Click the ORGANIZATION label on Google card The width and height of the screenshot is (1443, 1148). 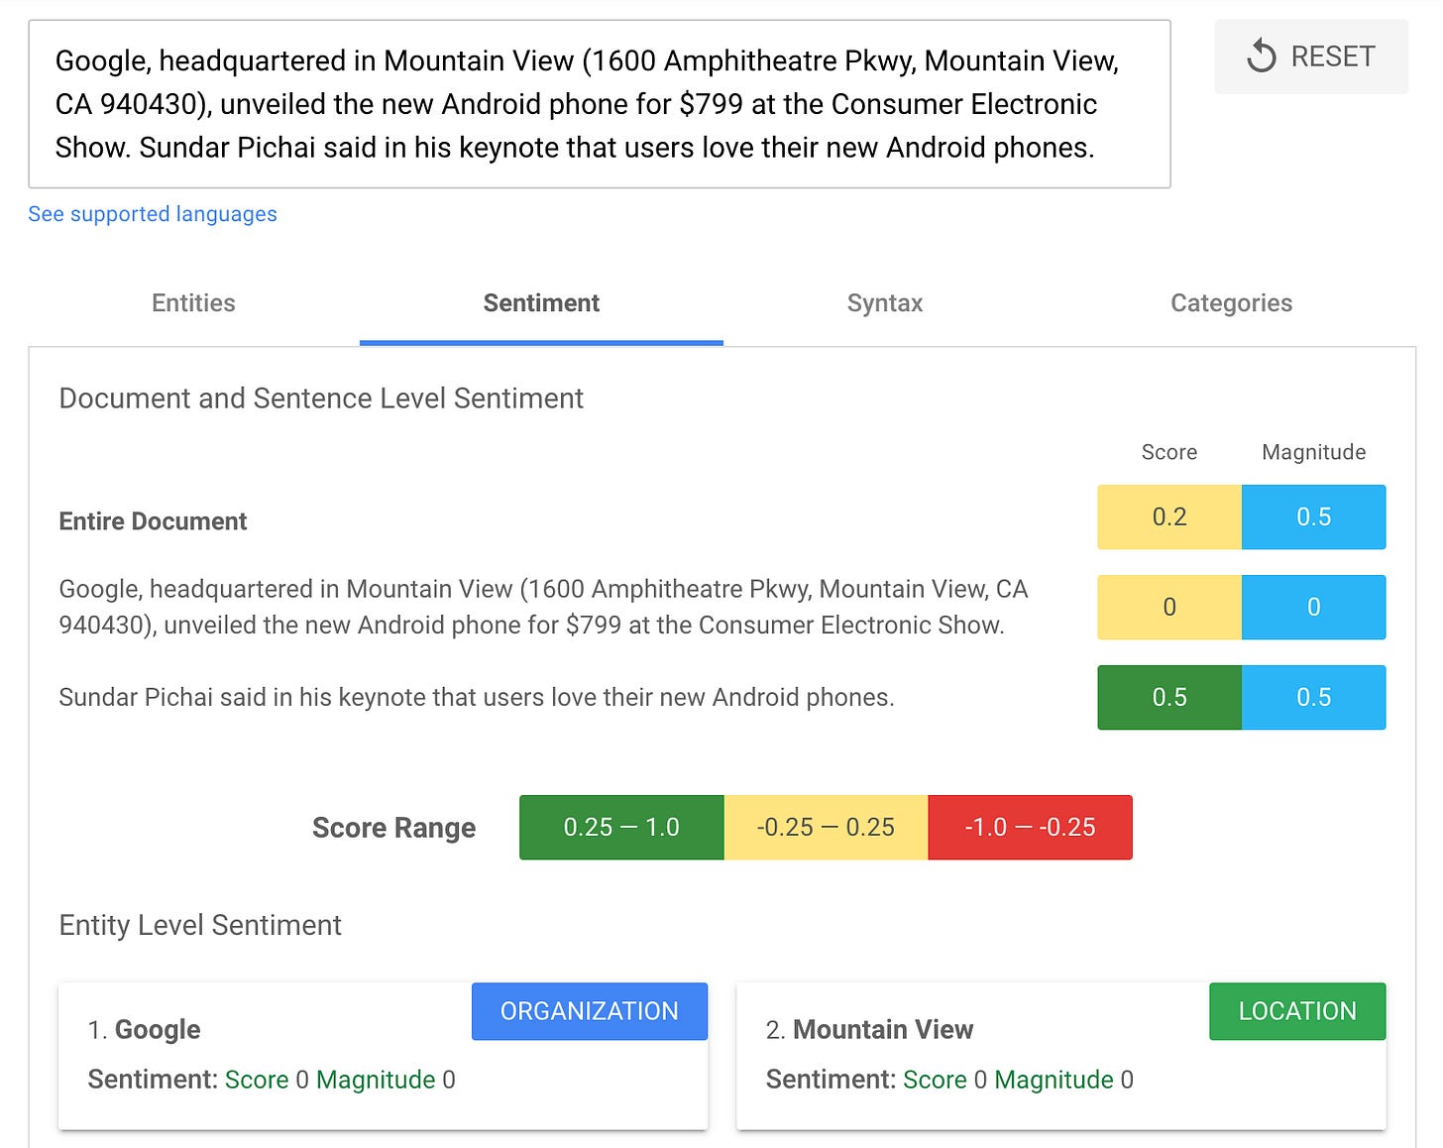click(x=590, y=1011)
